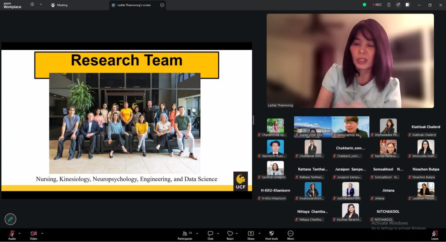Screen dimensions: 446x242
Task: Click the green encryption shield icon
Action: (x=365, y=5)
